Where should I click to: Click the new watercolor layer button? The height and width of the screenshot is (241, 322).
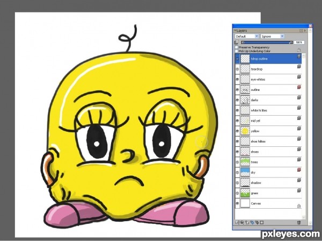[252, 223]
